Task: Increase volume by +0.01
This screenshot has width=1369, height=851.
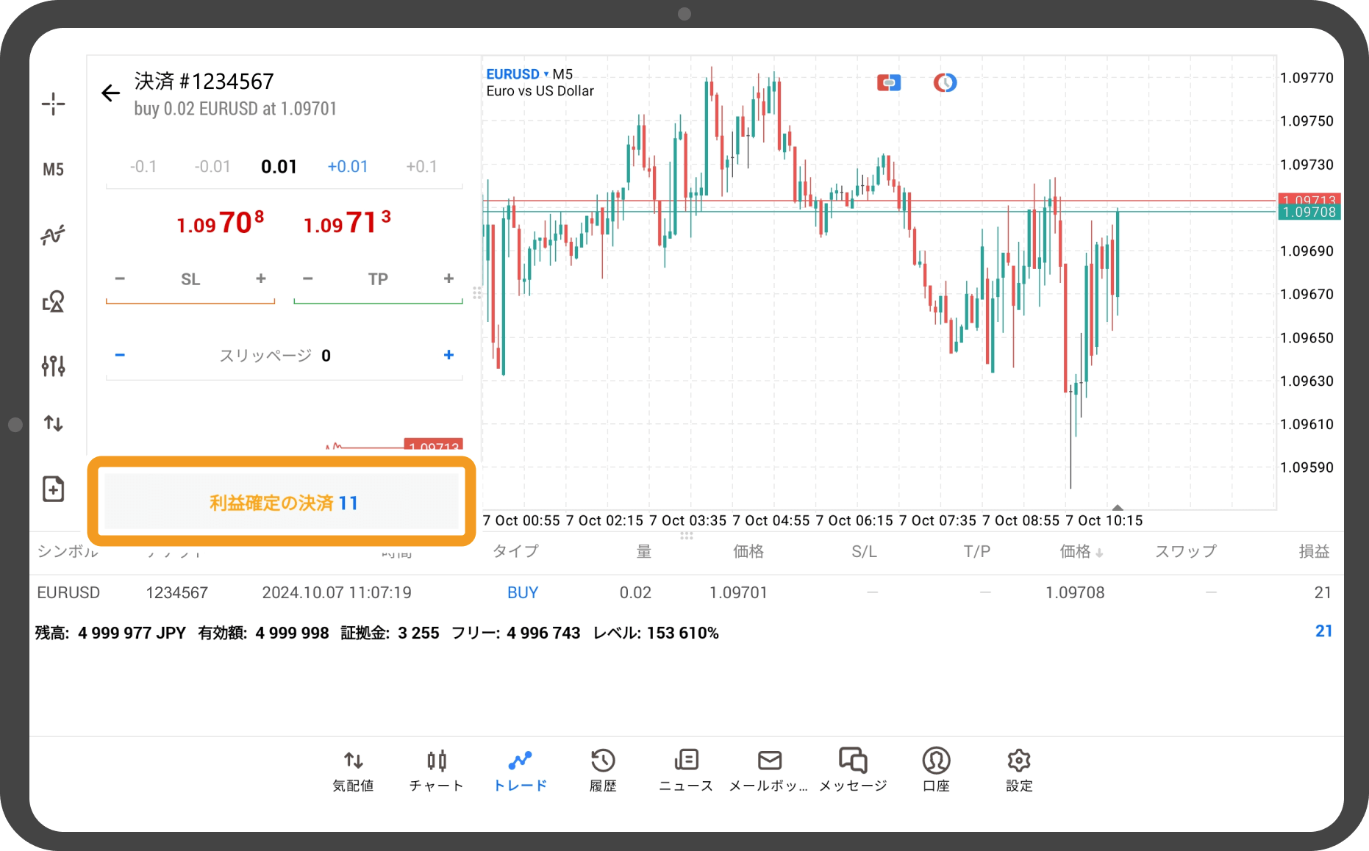Action: pos(347,167)
